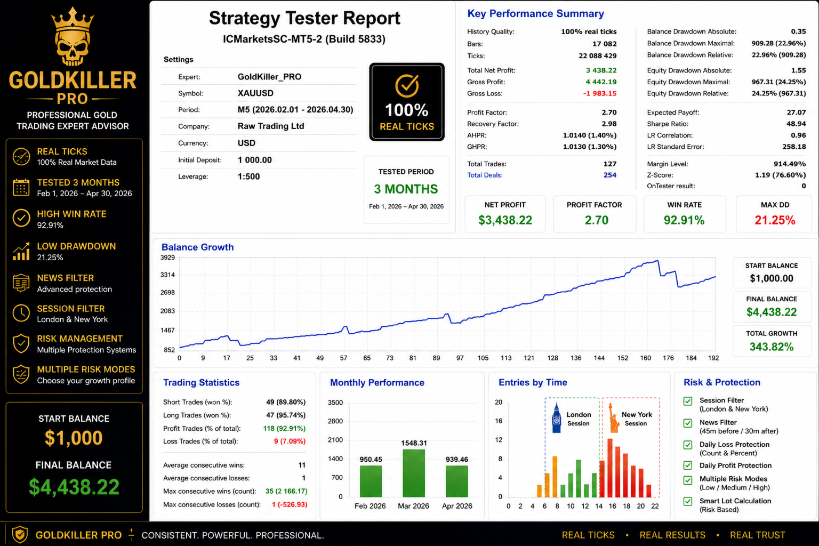819x546 pixels.
Task: Click the ICMarketsSC-MT5-2 (Build 5833) subtitle
Action: 304,39
